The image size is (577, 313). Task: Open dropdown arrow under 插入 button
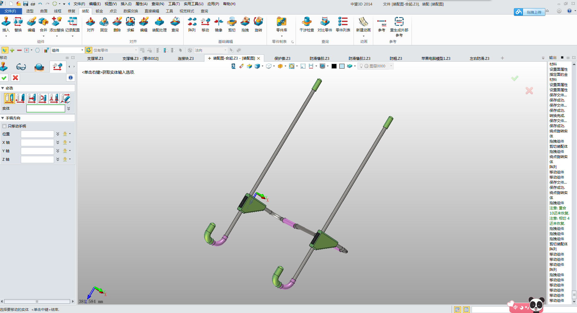click(x=6, y=36)
